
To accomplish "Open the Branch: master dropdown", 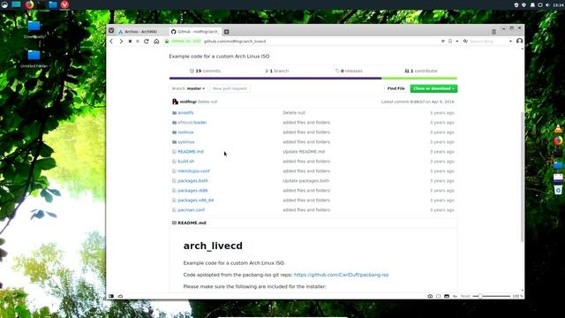I will point(188,88).
